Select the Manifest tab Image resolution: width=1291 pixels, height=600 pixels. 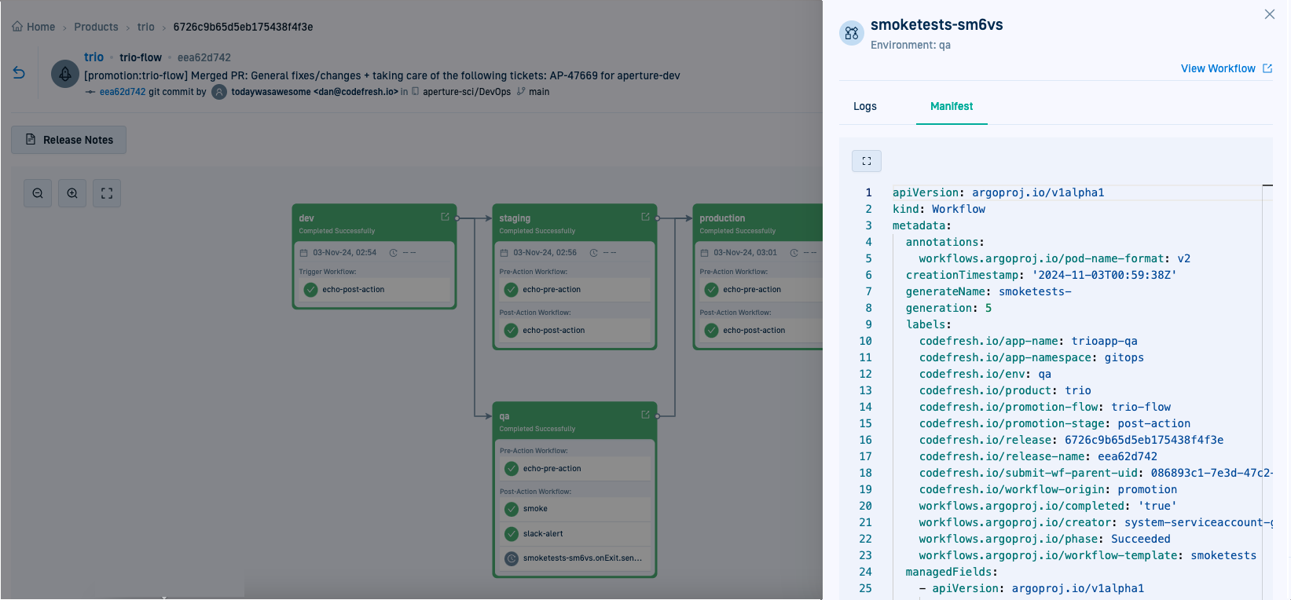951,106
